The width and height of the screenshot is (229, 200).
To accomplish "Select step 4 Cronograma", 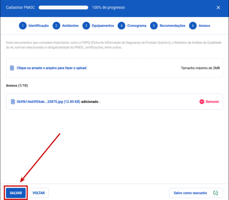I will click(x=132, y=26).
